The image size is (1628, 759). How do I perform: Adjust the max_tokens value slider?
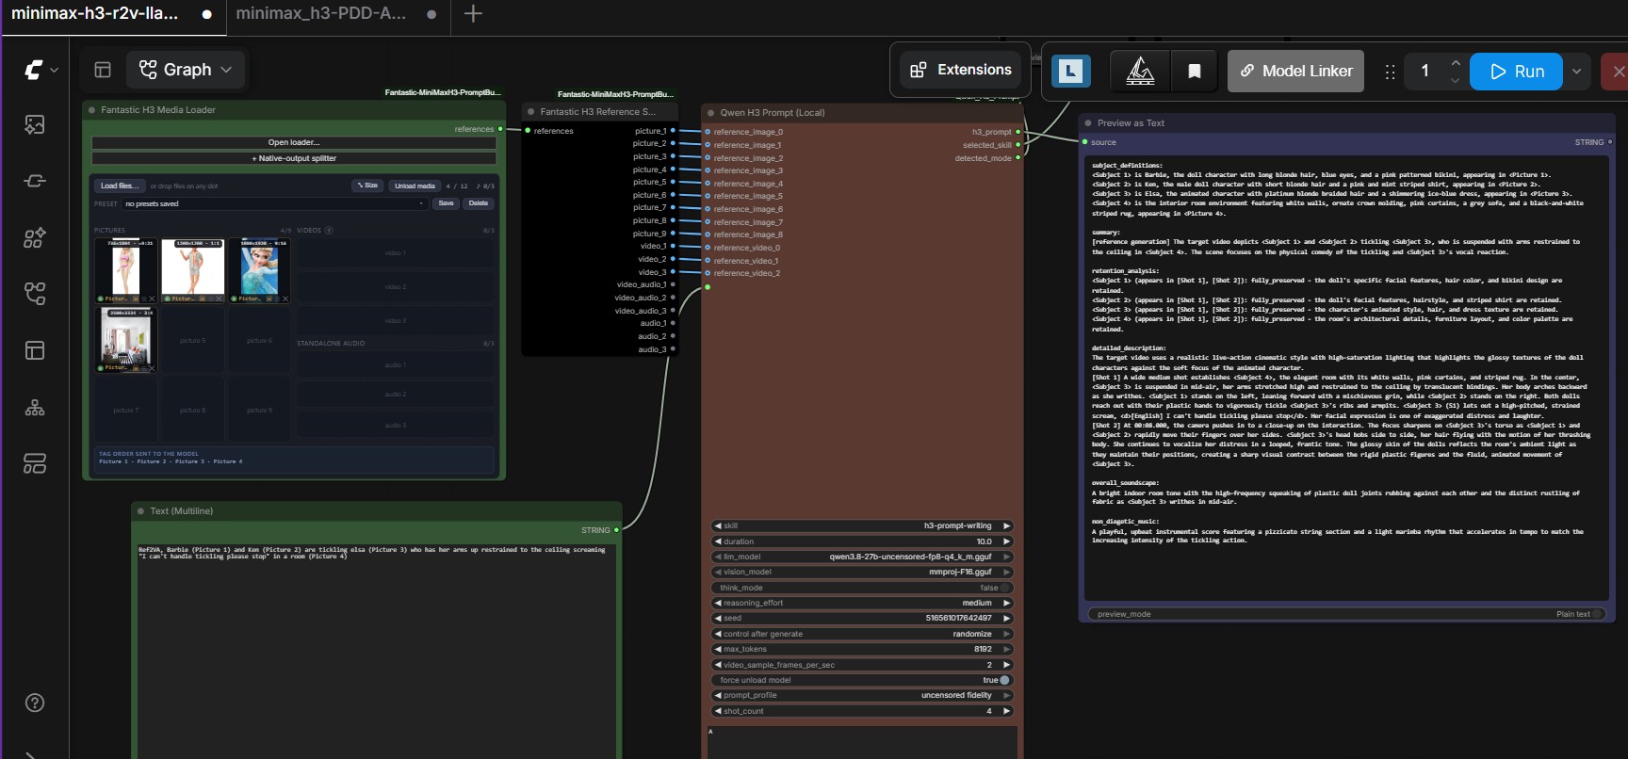(862, 649)
